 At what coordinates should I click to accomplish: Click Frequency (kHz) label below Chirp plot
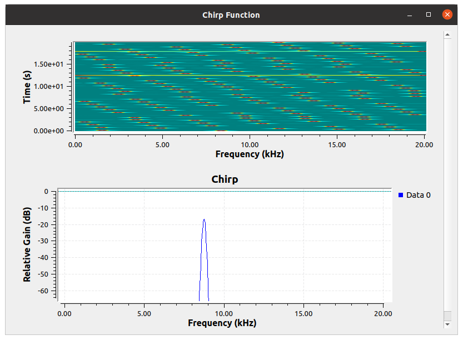(x=222, y=323)
